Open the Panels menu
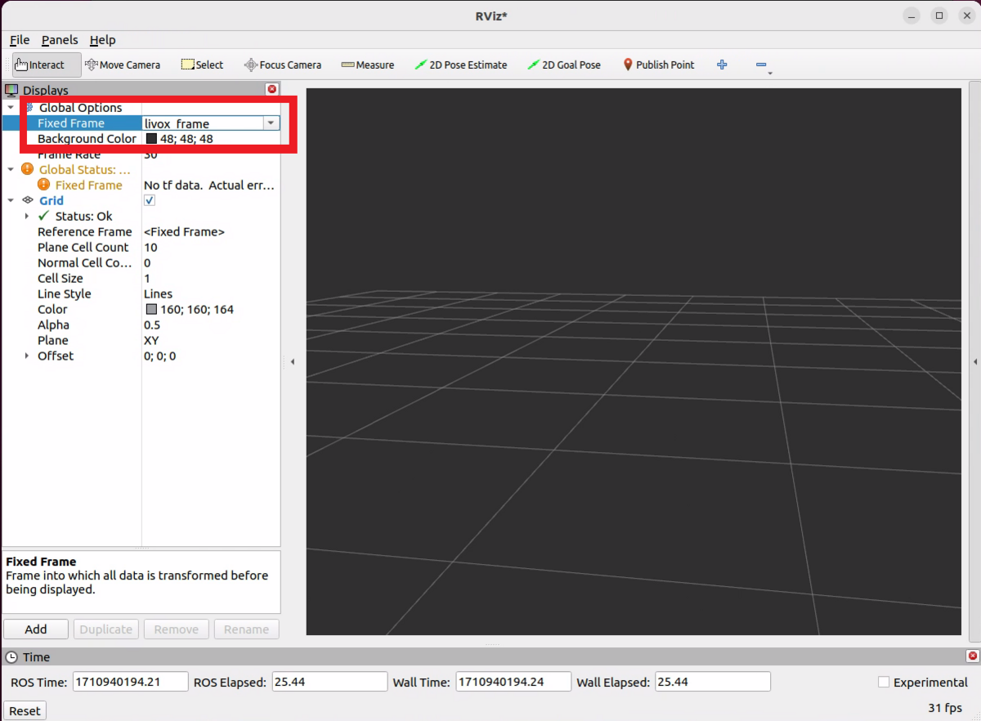The width and height of the screenshot is (981, 721). click(x=59, y=39)
